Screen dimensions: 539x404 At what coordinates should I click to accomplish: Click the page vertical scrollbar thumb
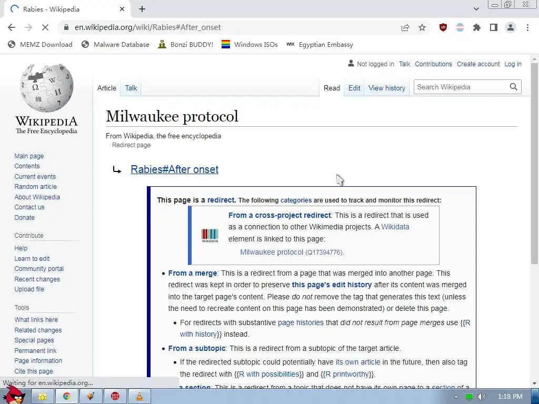point(534,163)
